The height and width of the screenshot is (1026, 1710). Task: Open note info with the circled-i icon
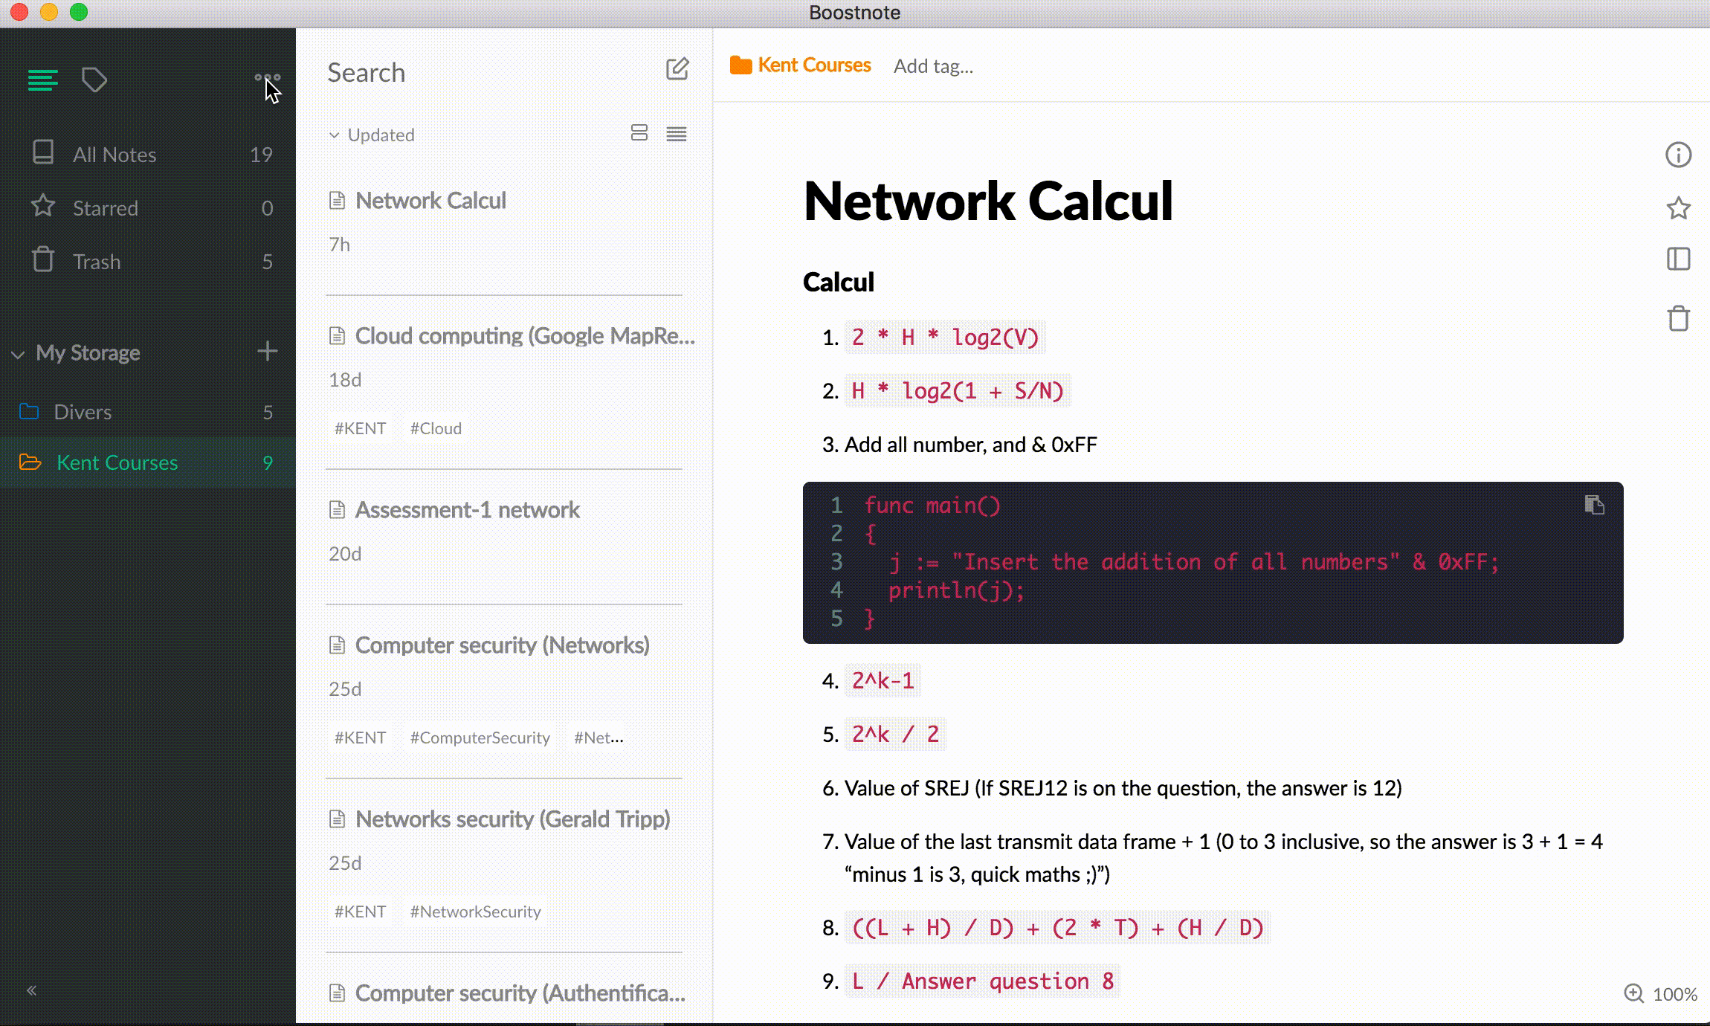pyautogui.click(x=1678, y=155)
